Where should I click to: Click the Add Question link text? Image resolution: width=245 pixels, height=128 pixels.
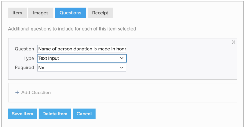[36, 93]
